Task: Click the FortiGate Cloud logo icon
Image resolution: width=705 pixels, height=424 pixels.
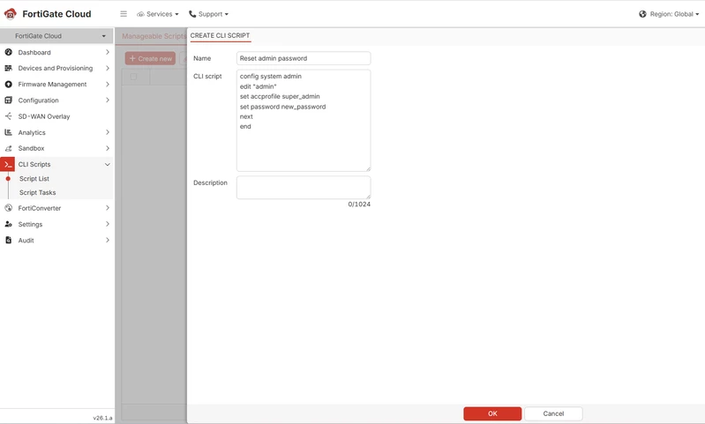Action: 10,14
